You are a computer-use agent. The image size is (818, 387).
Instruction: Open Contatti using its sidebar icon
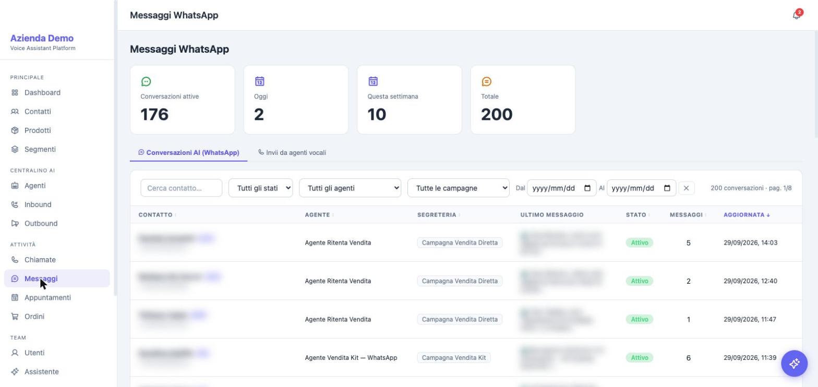[x=15, y=112]
